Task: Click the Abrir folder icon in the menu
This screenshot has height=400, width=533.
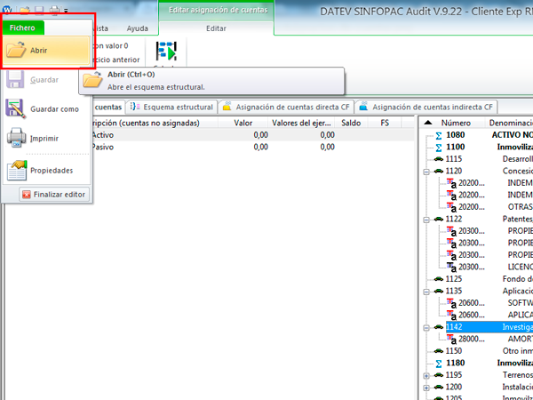Action: (x=16, y=50)
